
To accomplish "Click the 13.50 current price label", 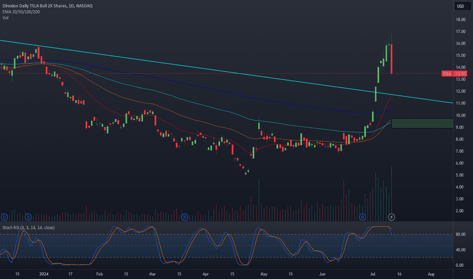I will coord(460,74).
